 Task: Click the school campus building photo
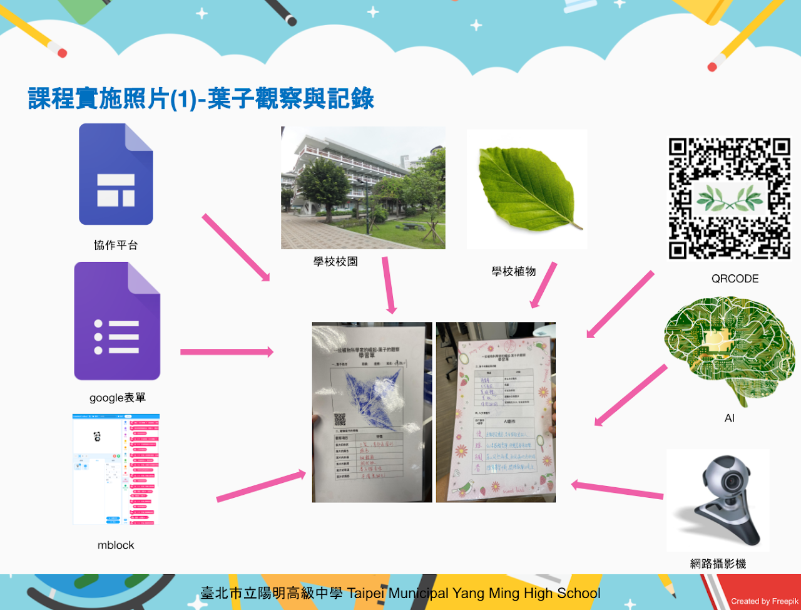click(x=363, y=188)
